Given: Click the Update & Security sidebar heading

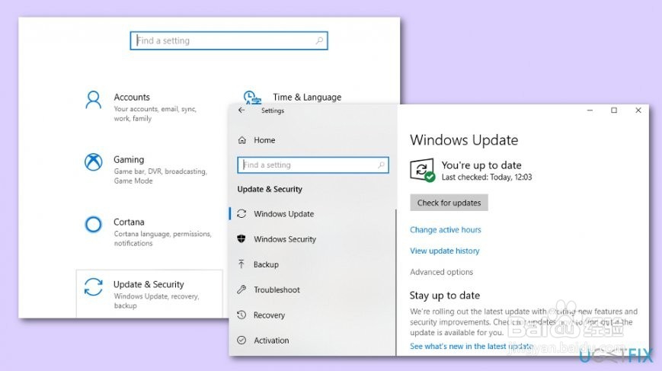Looking at the screenshot, I should pos(270,189).
